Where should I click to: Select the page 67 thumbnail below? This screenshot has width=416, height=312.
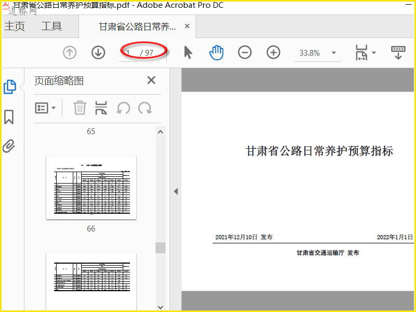pyautogui.click(x=92, y=282)
